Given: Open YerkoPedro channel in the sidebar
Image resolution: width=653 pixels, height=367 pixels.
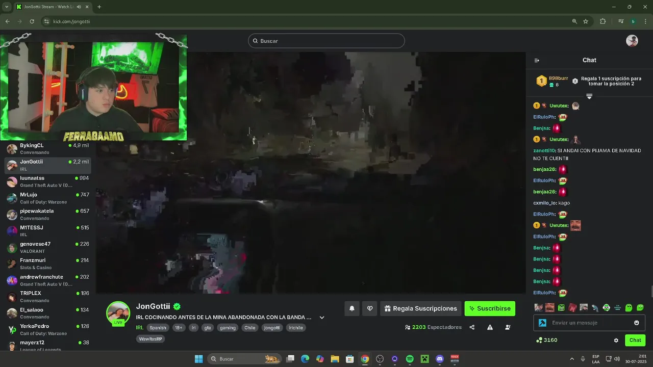Looking at the screenshot, I should point(48,329).
